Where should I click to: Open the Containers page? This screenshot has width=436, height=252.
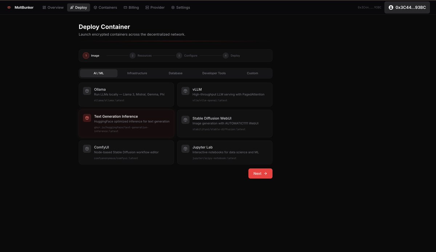tap(105, 7)
